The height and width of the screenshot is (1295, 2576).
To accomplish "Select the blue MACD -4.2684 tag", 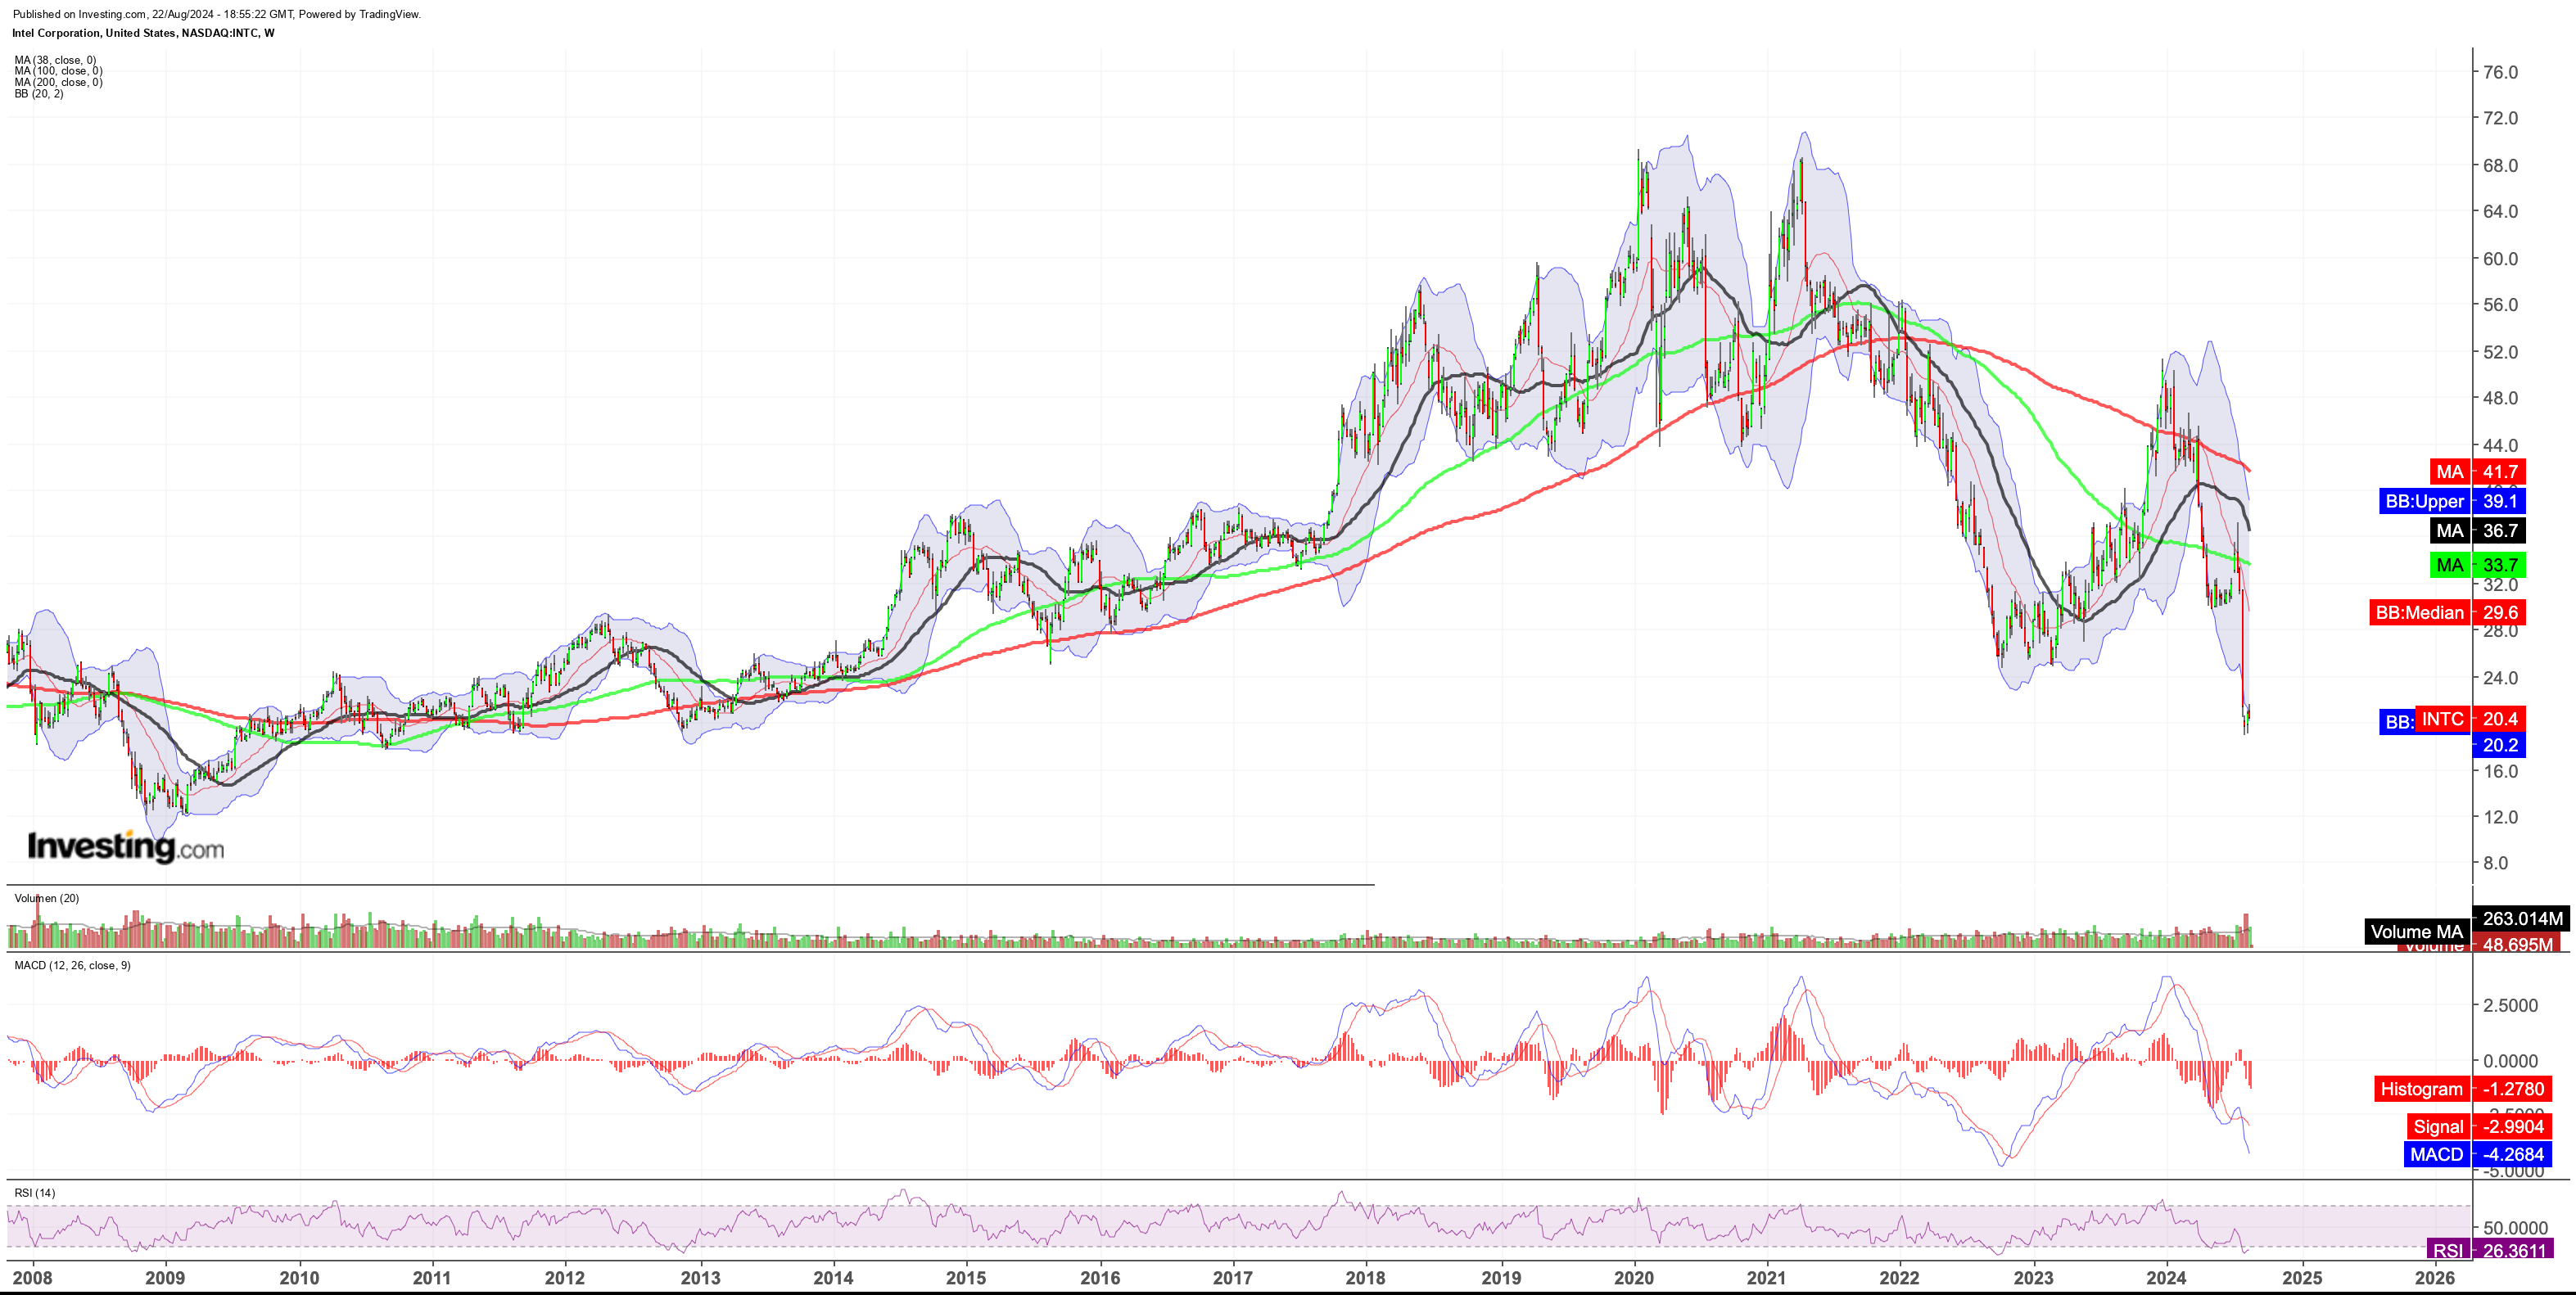I will point(2478,1154).
